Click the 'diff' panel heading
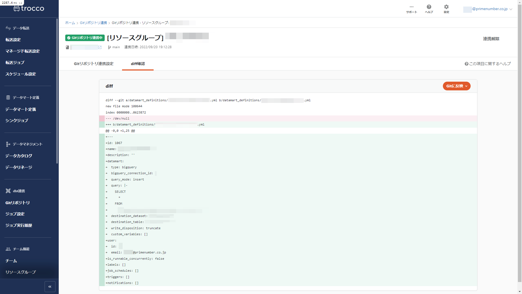The width and height of the screenshot is (522, 294). [109, 86]
